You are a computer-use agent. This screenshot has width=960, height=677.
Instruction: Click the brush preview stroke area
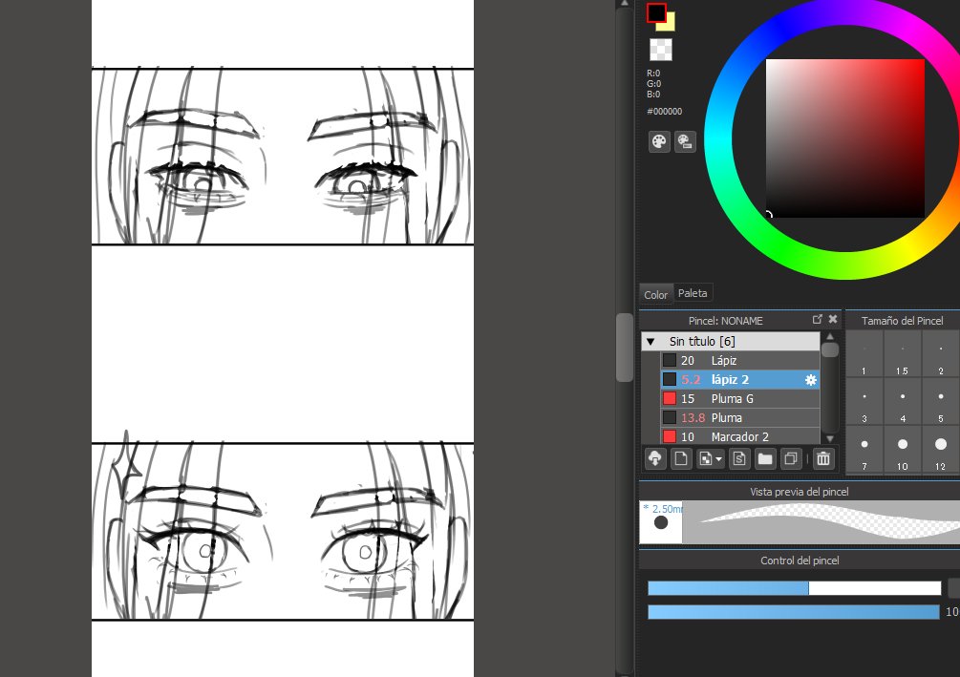tap(821, 522)
